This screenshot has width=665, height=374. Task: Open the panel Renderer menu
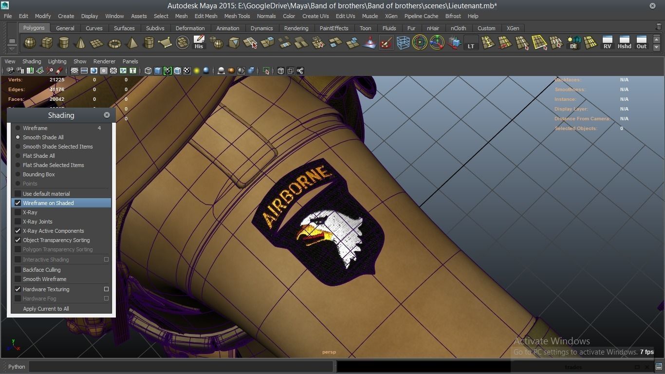104,61
